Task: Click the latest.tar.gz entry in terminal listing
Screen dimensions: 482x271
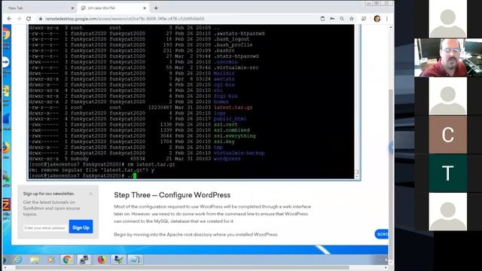Action: 233,108
